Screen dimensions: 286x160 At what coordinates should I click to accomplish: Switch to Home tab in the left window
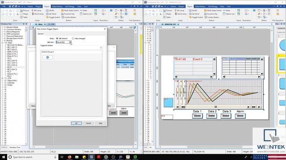(x=30, y=6)
